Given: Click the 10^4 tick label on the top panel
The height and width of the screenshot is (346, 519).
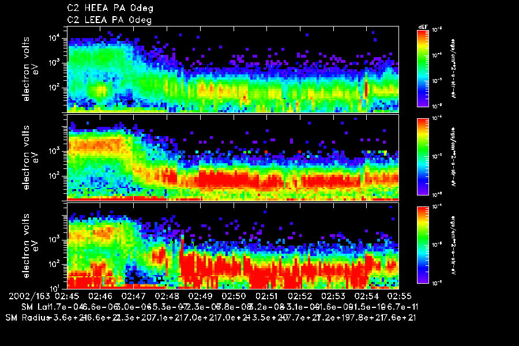Looking at the screenshot, I should click(54, 37).
